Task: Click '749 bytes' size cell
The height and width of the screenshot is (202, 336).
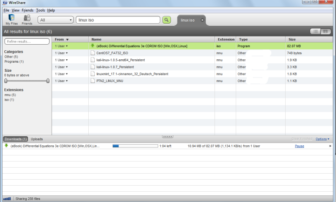Action: click(294, 53)
